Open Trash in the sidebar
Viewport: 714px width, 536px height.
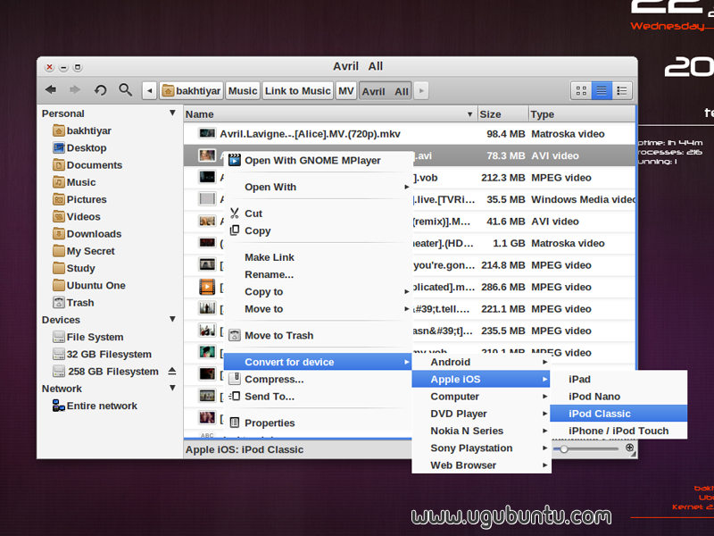tap(73, 303)
